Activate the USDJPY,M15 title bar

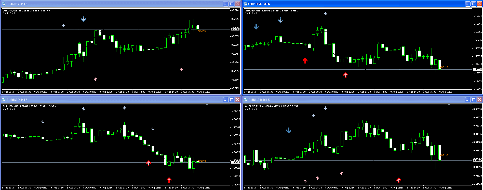pos(112,4)
